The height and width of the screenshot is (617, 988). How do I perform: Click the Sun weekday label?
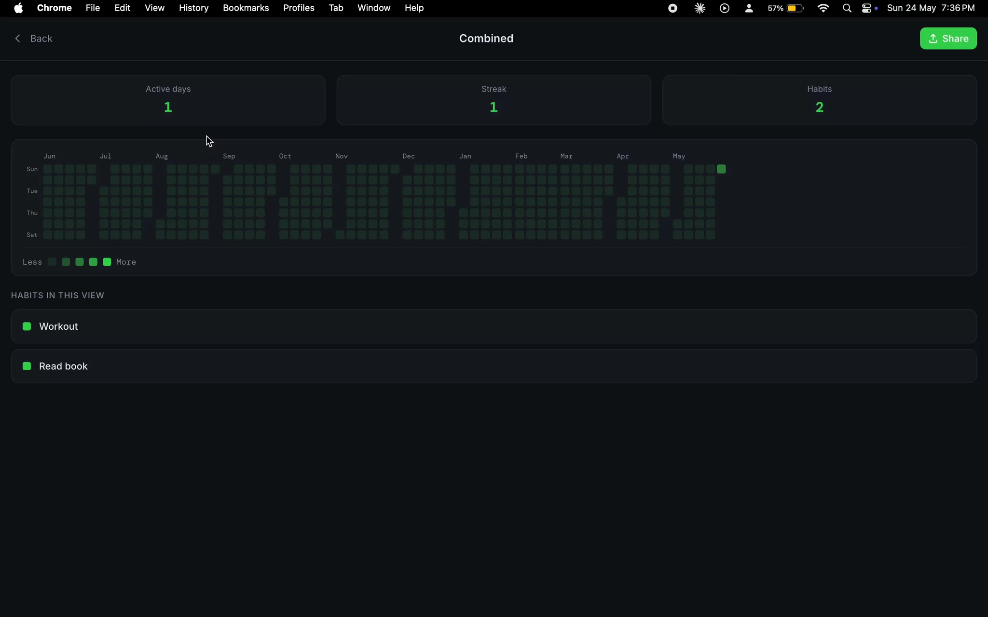pyautogui.click(x=32, y=169)
